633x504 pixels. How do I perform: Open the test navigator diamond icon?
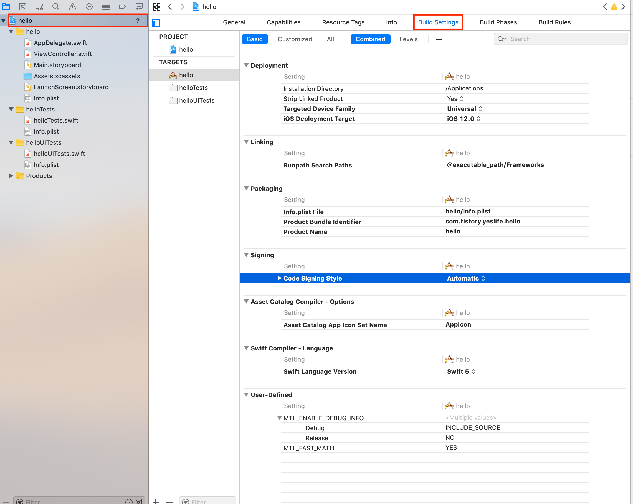pyautogui.click(x=89, y=6)
